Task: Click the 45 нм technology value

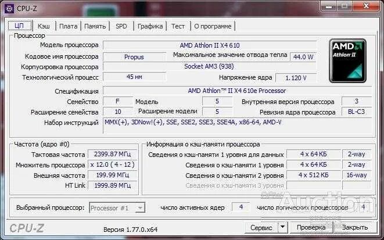Action: [x=134, y=77]
